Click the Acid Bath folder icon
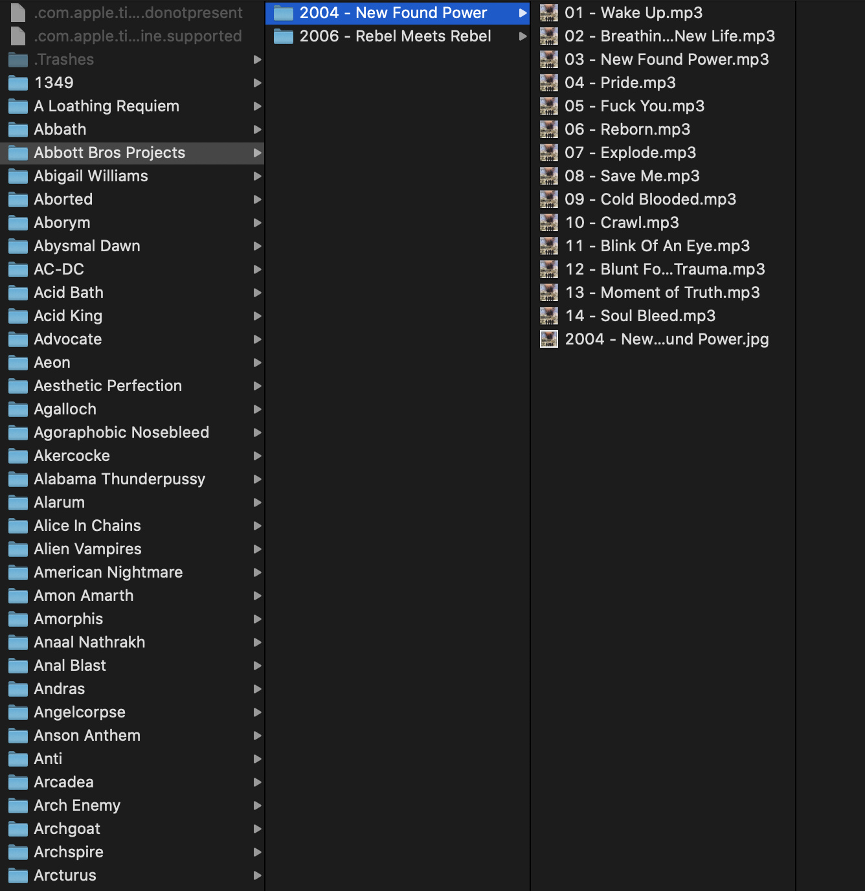 (x=18, y=293)
